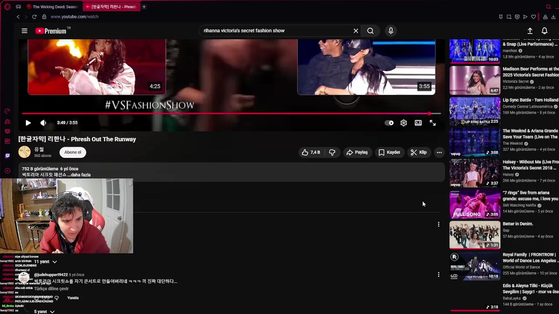Dislike the judehuppert9422 comment
Image resolution: width=559 pixels, height=314 pixels.
(x=56, y=298)
